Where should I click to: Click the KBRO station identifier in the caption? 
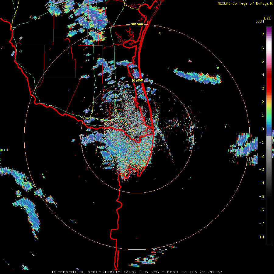(173, 272)
